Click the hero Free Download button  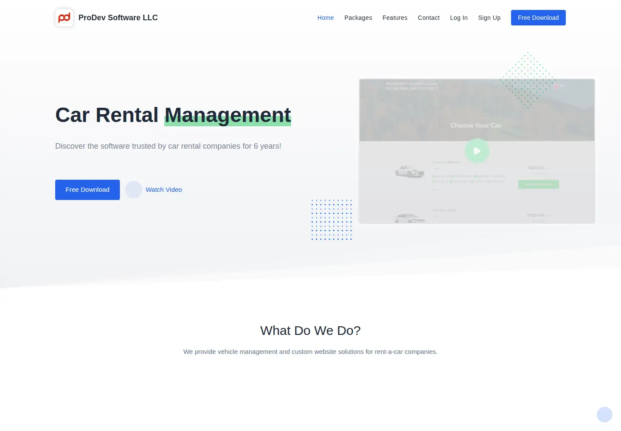tap(88, 190)
